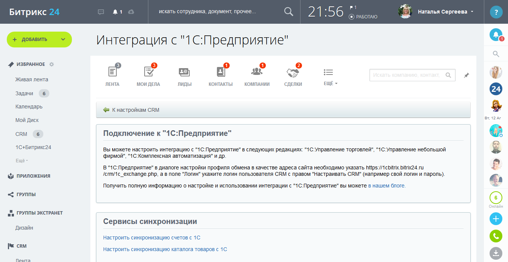Click 'Настроить синхронизацию счетов с 1С' link
The height and width of the screenshot is (262, 508).
(x=151, y=238)
